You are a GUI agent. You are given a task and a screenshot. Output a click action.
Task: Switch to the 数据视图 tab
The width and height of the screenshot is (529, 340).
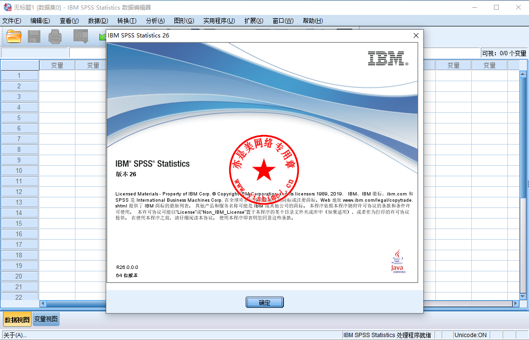pos(17,319)
